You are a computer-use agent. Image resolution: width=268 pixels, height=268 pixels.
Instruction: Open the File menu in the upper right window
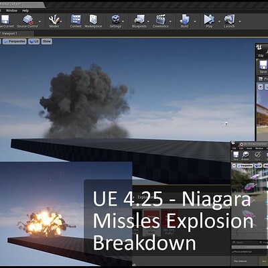point(261,56)
